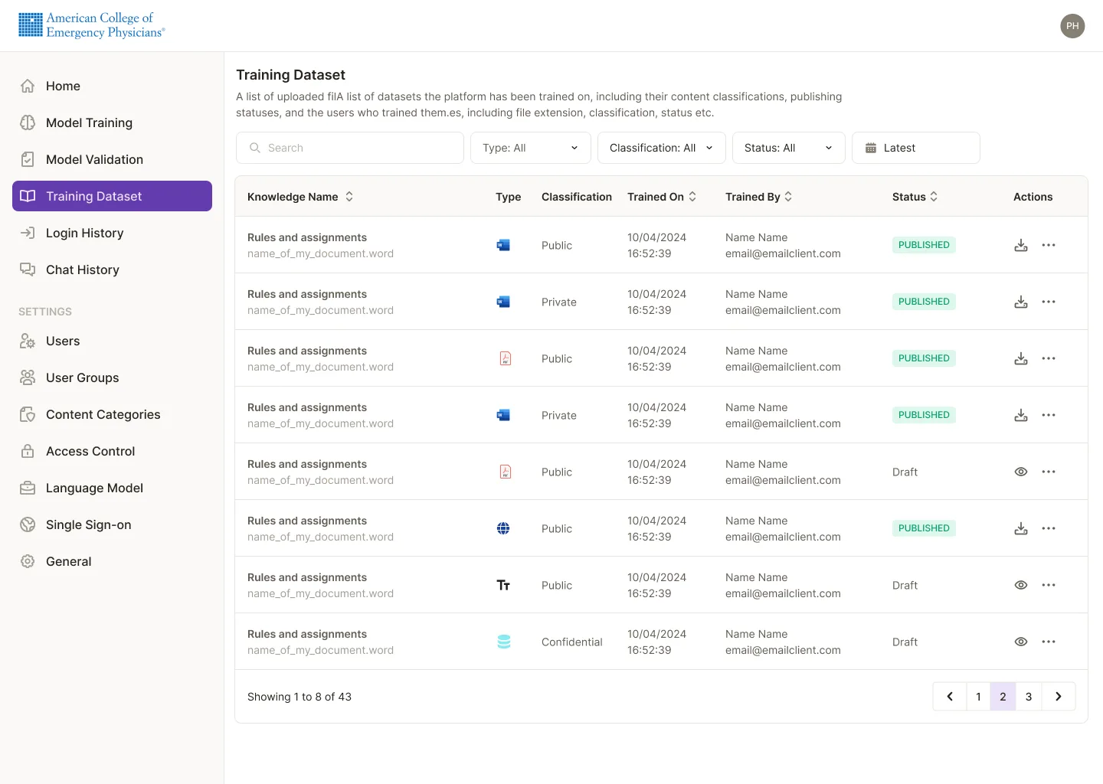Open the Latest date filter
The height and width of the screenshot is (784, 1103).
(x=916, y=148)
